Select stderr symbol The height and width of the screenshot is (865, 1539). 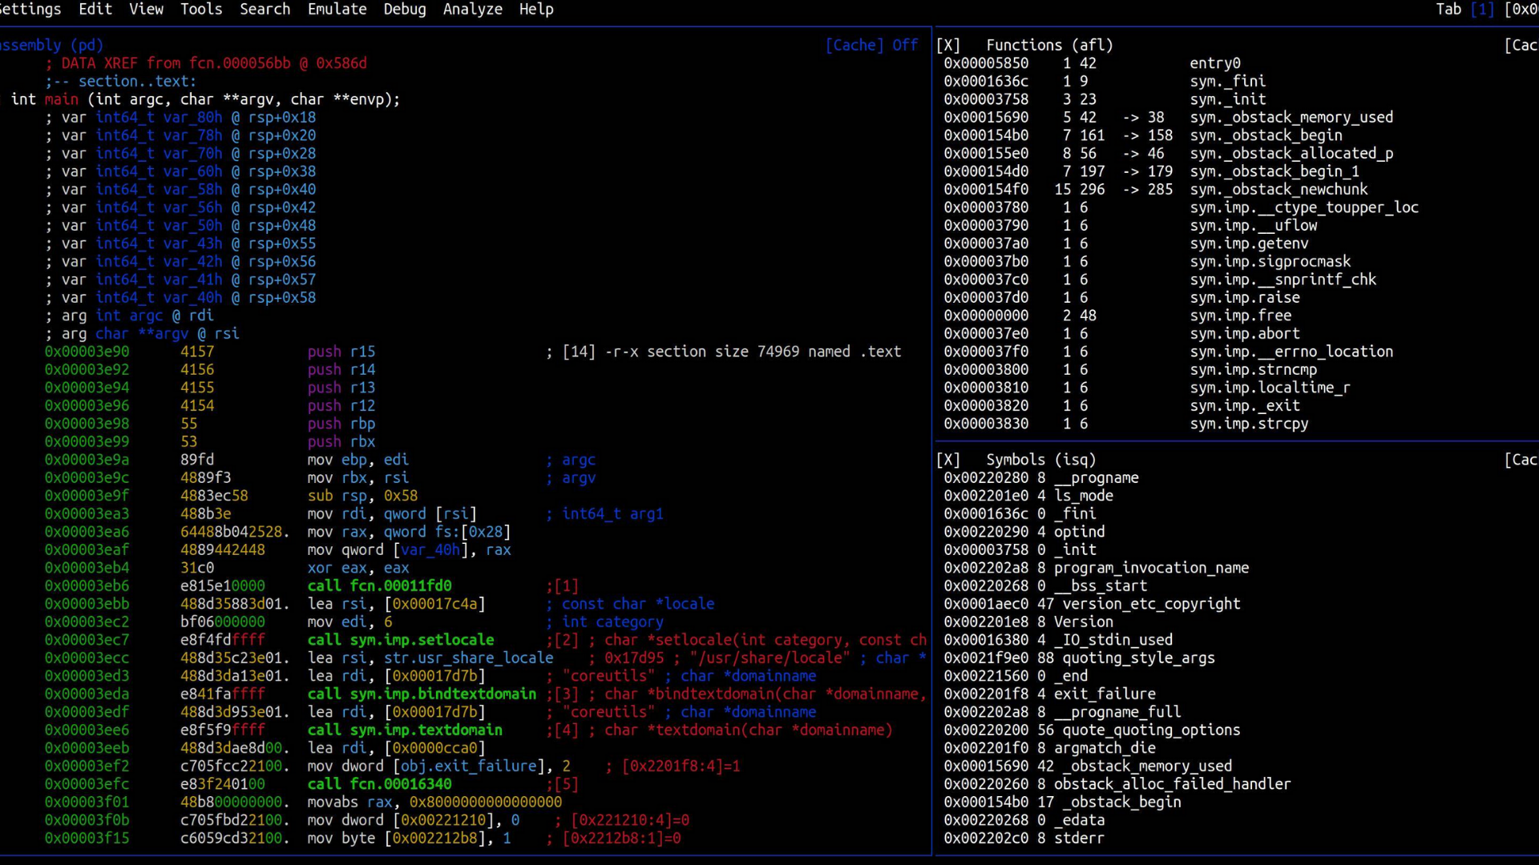pyautogui.click(x=1079, y=838)
